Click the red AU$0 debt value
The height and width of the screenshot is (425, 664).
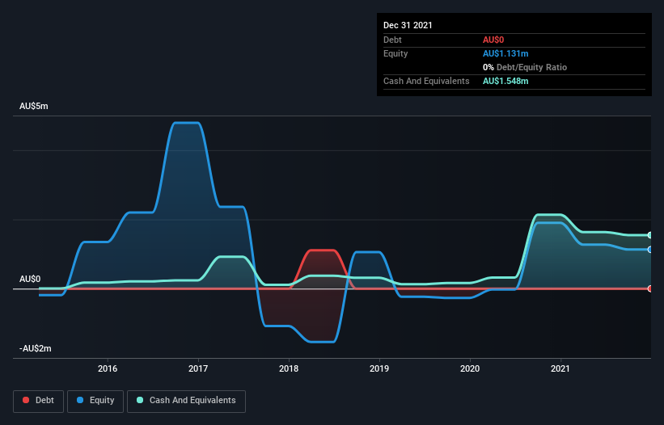(x=493, y=40)
